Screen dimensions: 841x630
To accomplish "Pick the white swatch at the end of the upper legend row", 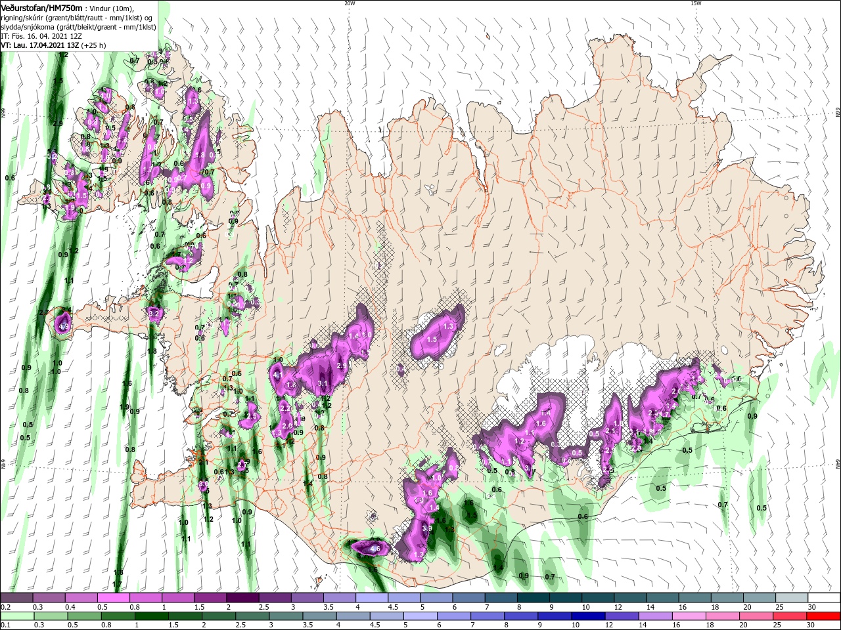I will [x=824, y=598].
